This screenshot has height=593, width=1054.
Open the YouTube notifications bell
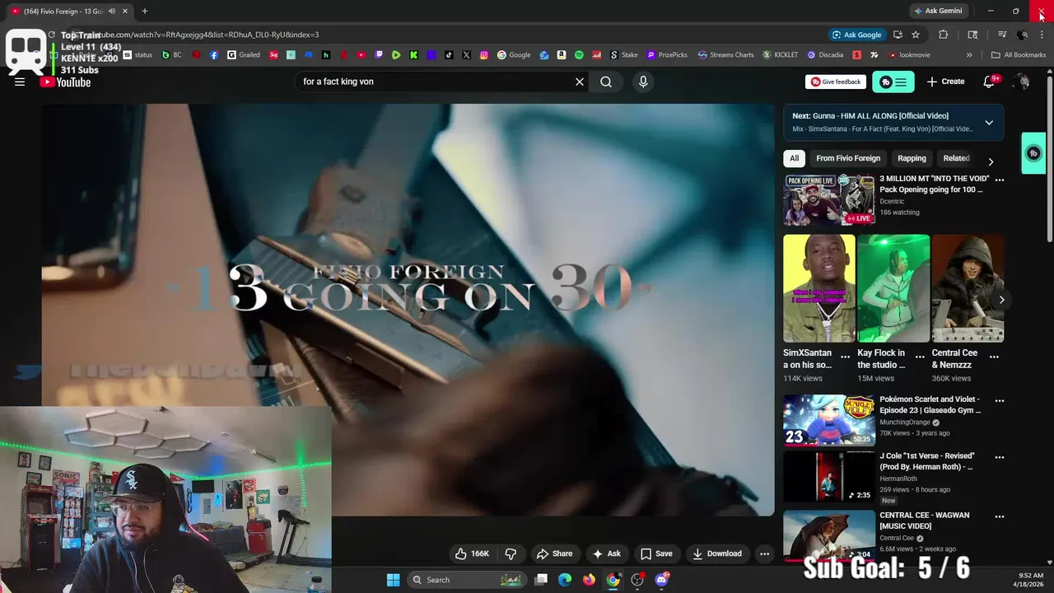[990, 82]
